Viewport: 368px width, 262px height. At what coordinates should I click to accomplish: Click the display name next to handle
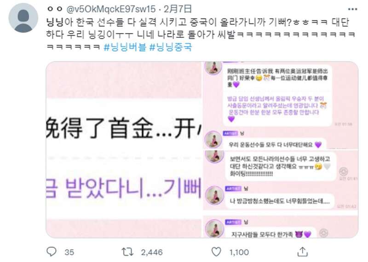click(55, 9)
